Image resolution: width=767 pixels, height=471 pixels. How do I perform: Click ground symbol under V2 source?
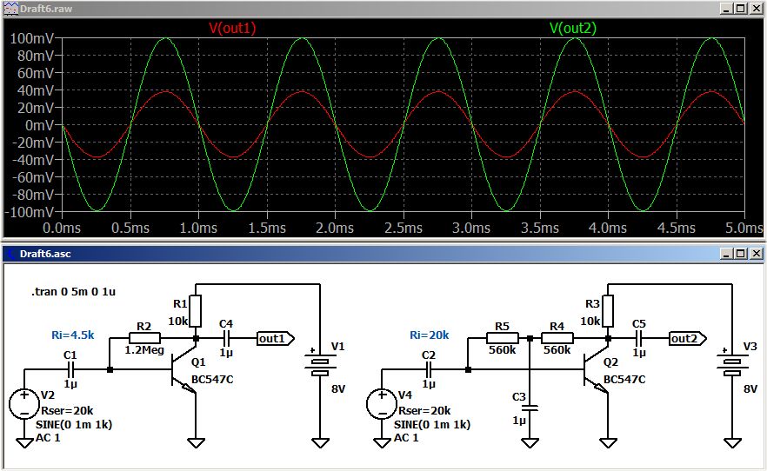(24, 442)
